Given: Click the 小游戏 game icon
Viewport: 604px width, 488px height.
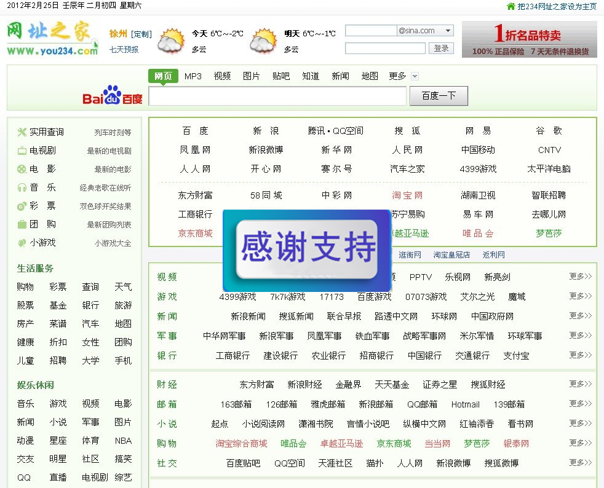Looking at the screenshot, I should coord(22,243).
